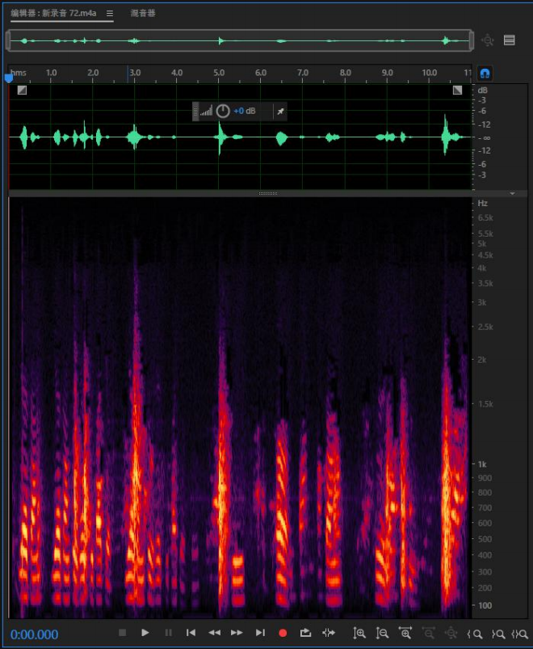Open editor panel menu beside 新录音 72.m4a

[110, 13]
